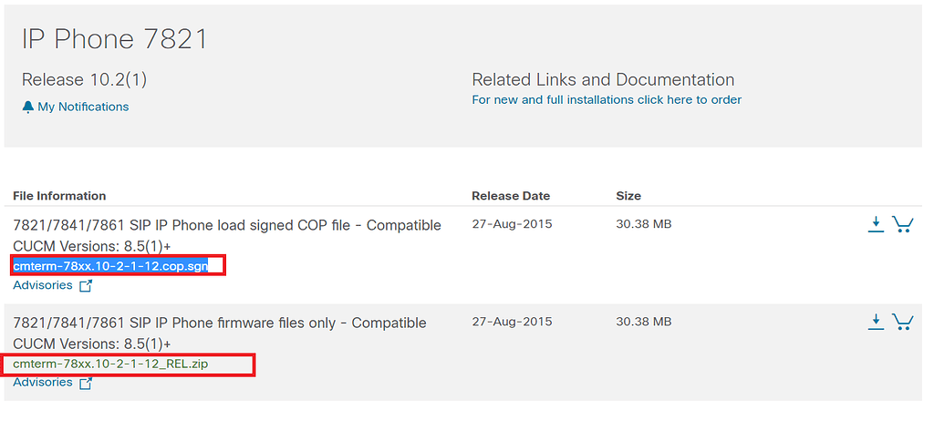Viewport: 934px width, 431px height.
Task: Click the IP Phone 7821 heading
Action: pos(115,38)
